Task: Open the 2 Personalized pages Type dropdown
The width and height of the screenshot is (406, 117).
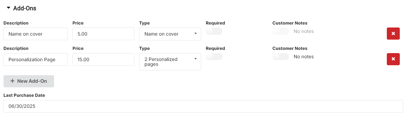Action: 170,62
